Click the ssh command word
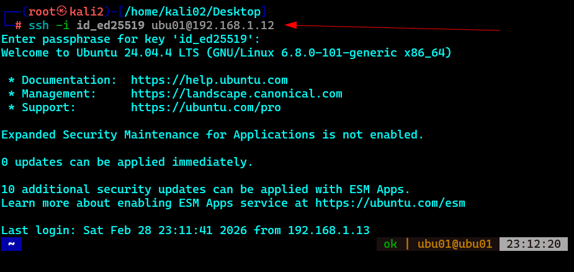Screen dimensions: 574x272 point(38,25)
